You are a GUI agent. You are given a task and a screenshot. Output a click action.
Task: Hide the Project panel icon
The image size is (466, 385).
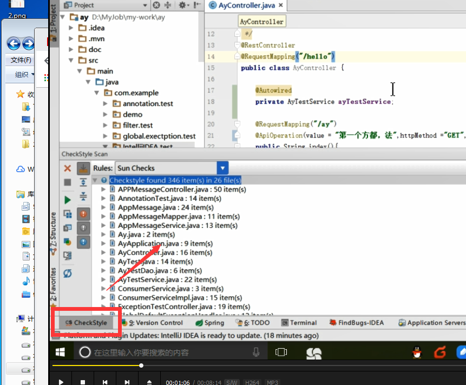point(197,5)
